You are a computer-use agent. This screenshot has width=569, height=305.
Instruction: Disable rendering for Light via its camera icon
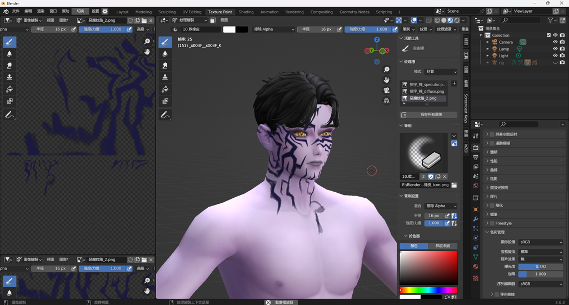tap(562, 56)
